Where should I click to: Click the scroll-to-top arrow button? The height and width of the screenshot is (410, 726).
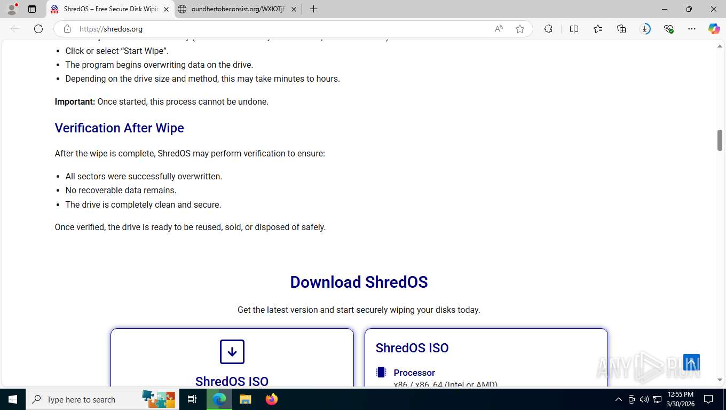pos(691,363)
